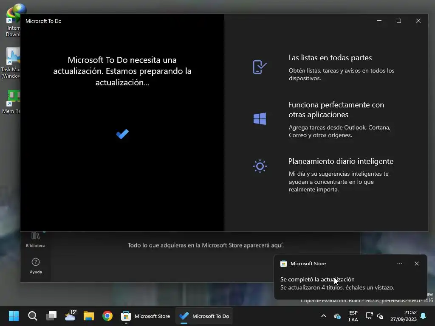Dismiss the Microsoft Store notification

point(416,264)
